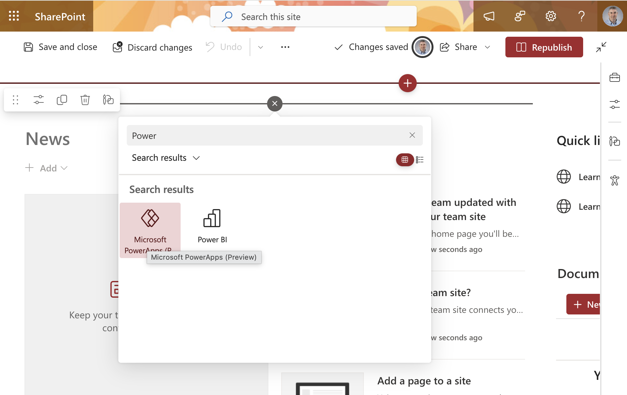Click the first Learn quick link
Screen dimensions: 627x395
coord(578,177)
